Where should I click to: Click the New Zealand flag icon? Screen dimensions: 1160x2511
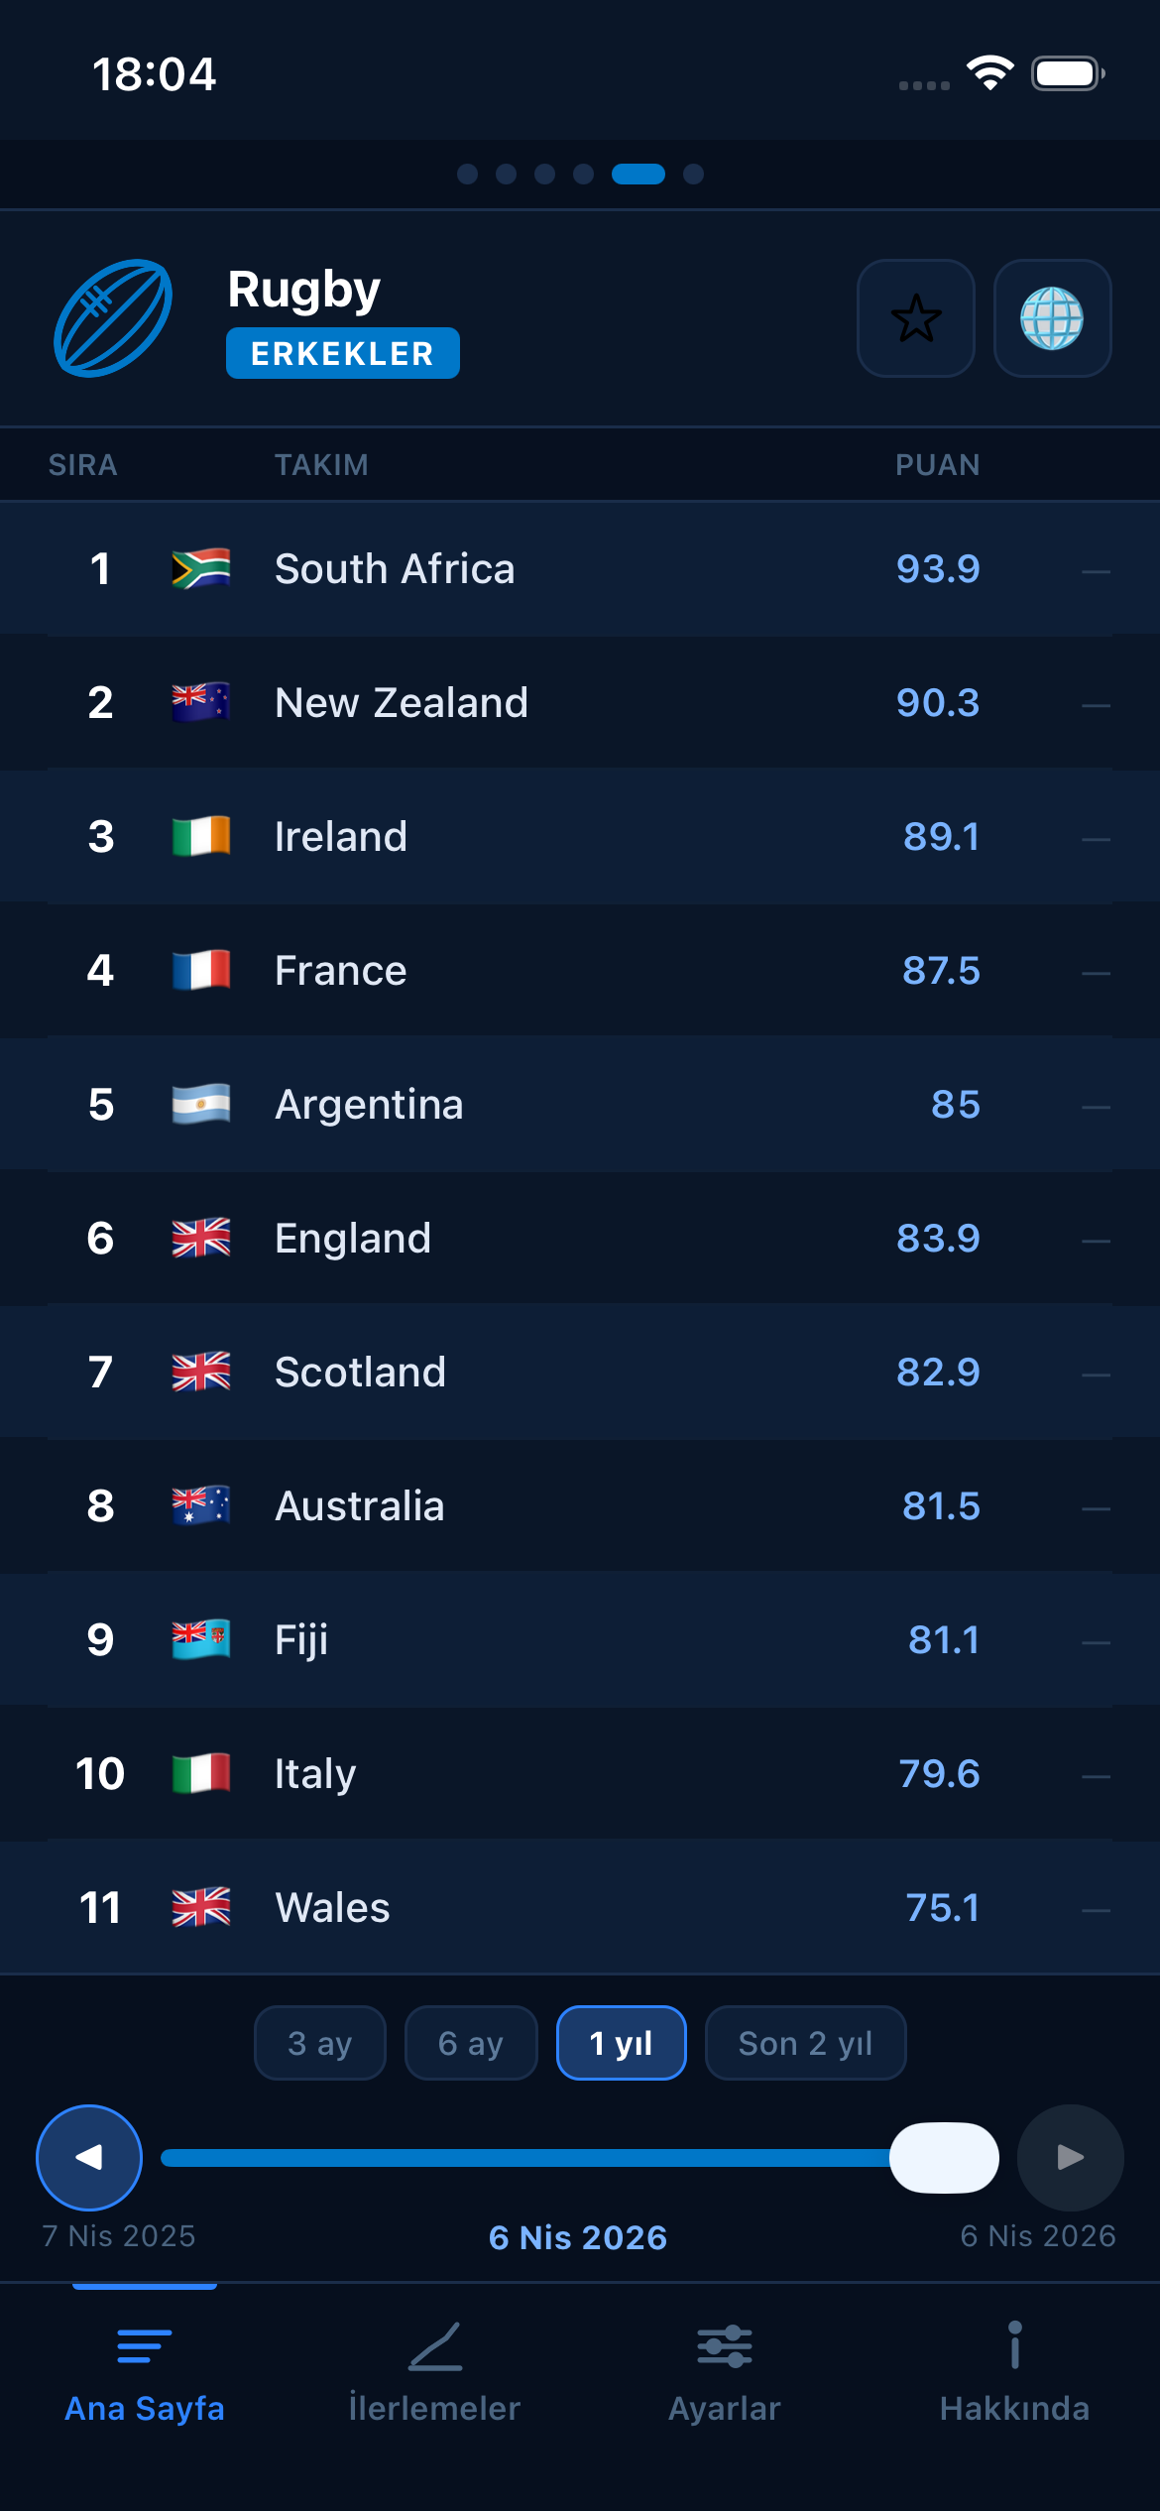tap(199, 701)
